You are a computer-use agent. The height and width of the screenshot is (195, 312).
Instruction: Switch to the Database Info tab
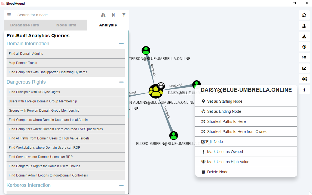tap(25, 25)
